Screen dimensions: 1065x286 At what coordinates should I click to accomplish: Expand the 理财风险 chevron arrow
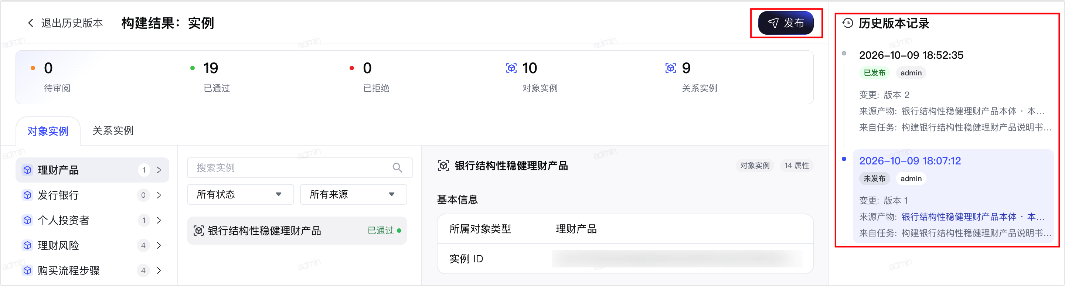click(x=159, y=245)
